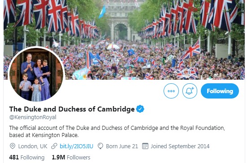Image resolution: width=247 pixels, height=163 pixels.
Task: Turn on notifications with bell icon
Action: (190, 91)
